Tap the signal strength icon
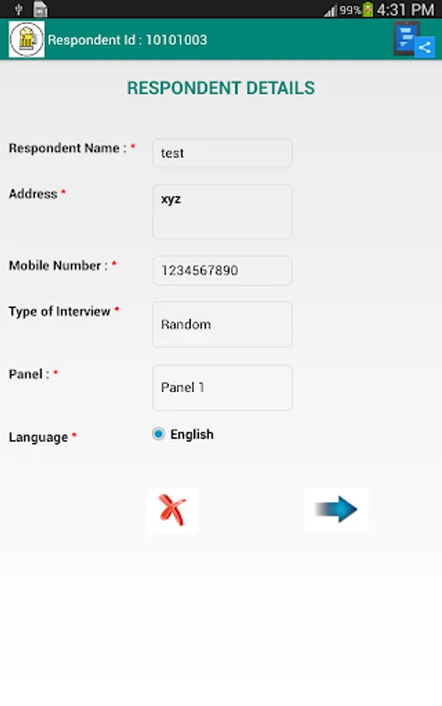Viewport: 442px width, 706px height. coord(331,10)
